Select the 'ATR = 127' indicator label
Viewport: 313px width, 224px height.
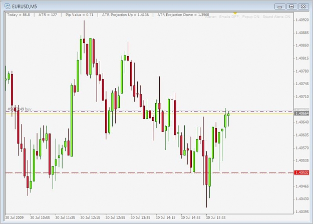[48, 14]
